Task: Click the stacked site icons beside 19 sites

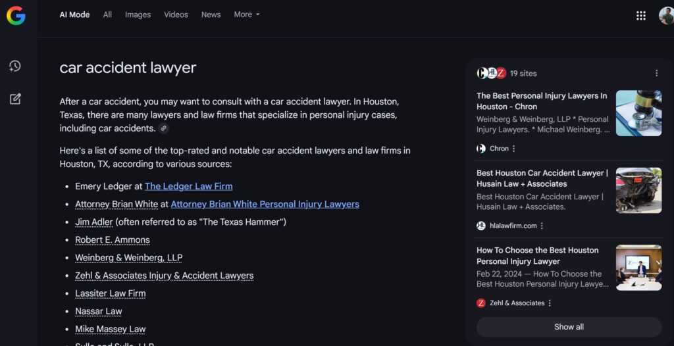Action: pyautogui.click(x=491, y=73)
